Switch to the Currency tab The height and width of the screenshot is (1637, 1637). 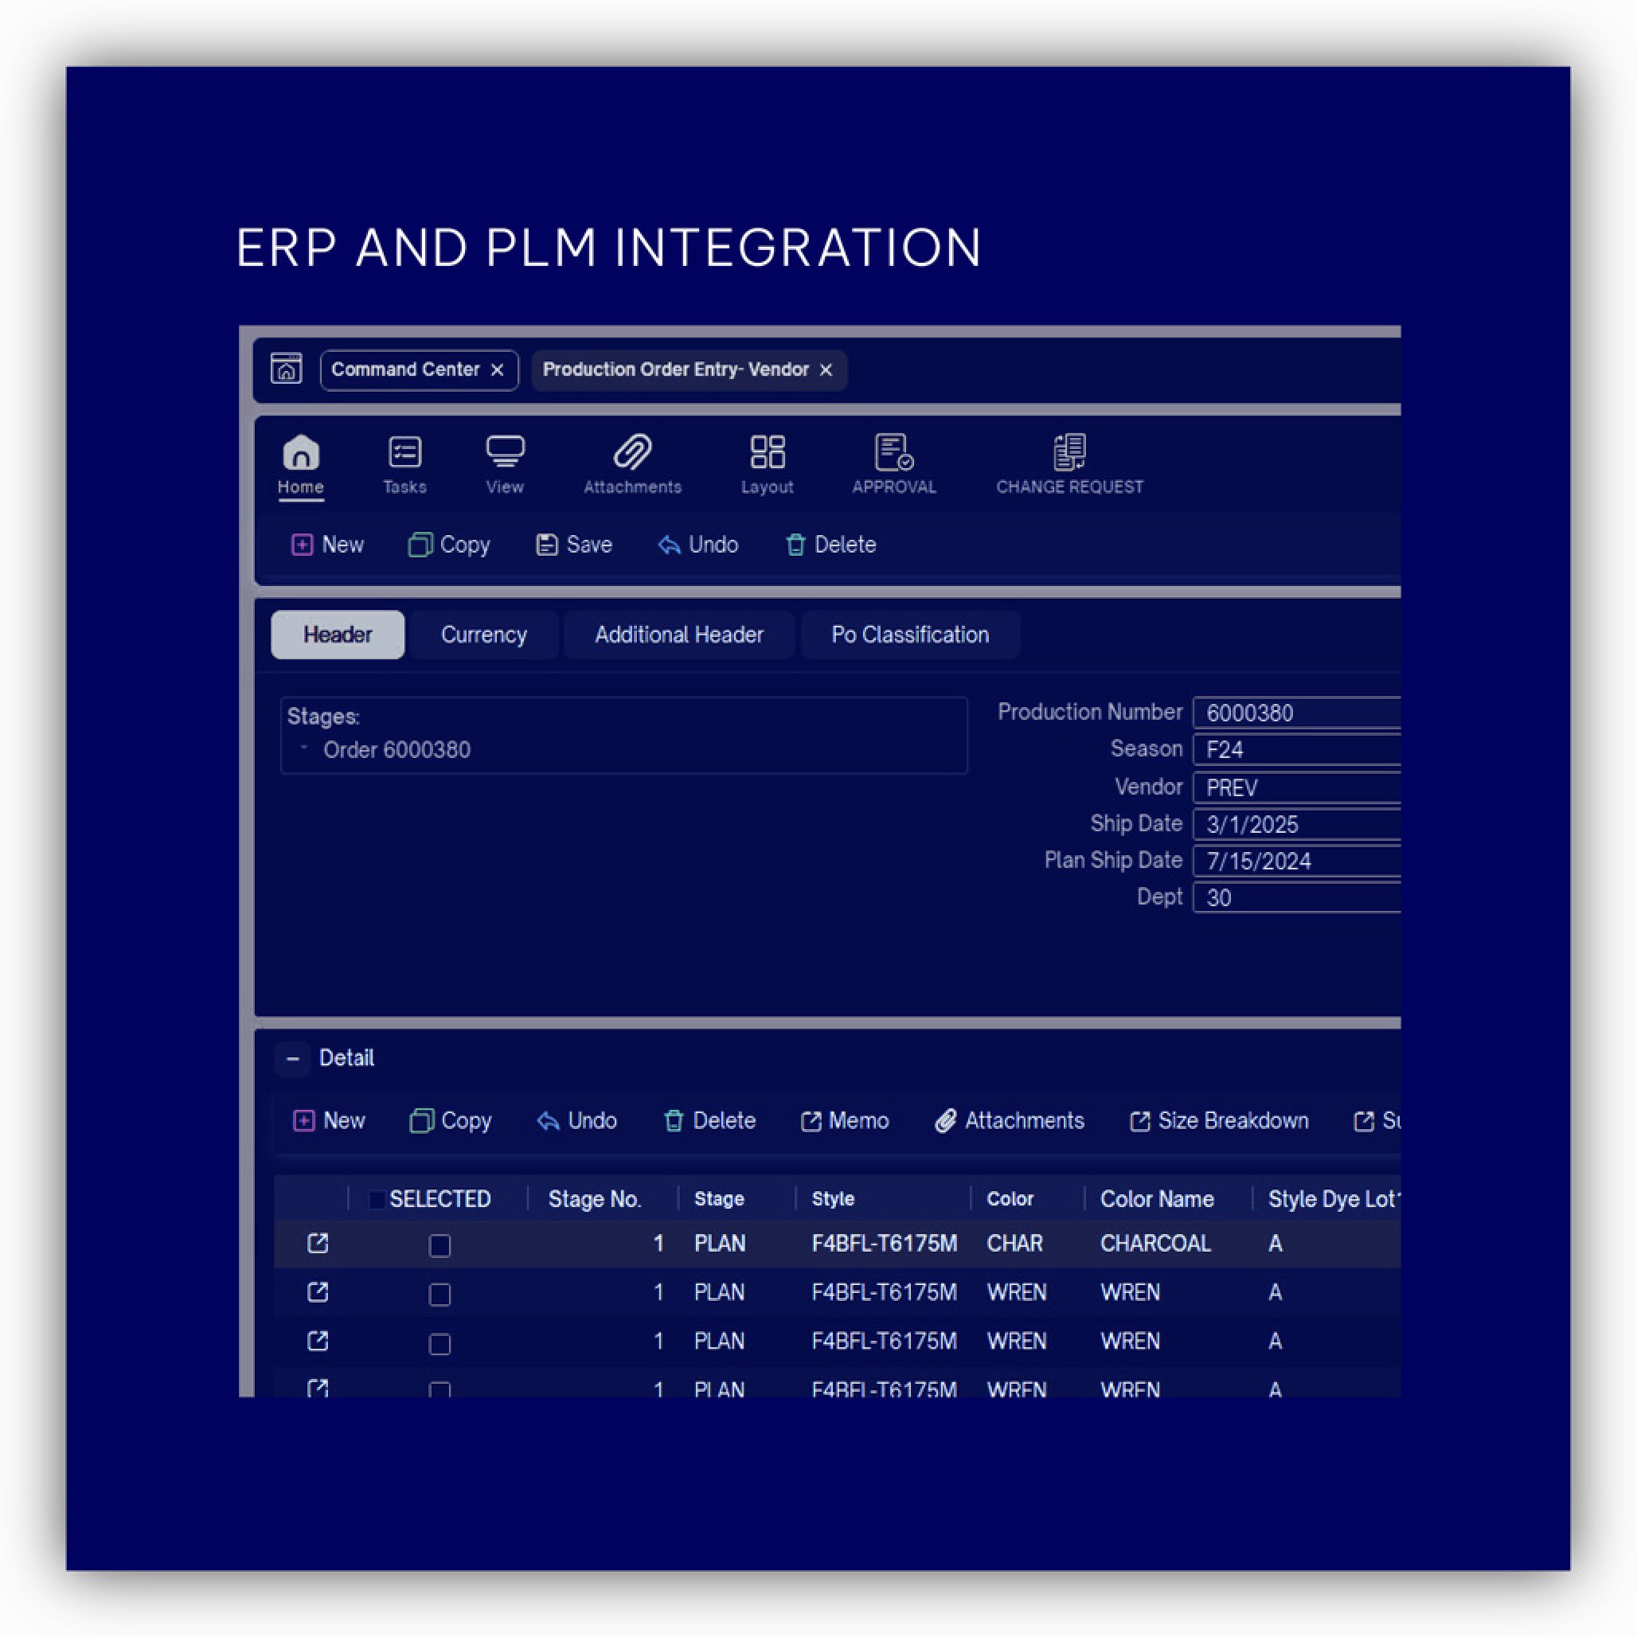point(484,635)
